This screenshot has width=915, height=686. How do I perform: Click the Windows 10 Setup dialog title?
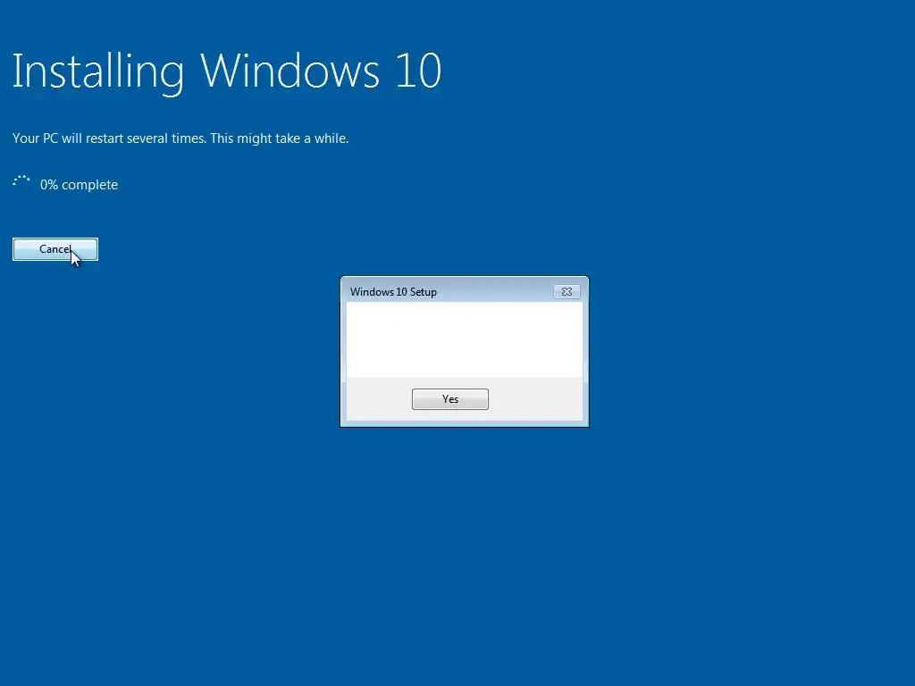click(393, 292)
